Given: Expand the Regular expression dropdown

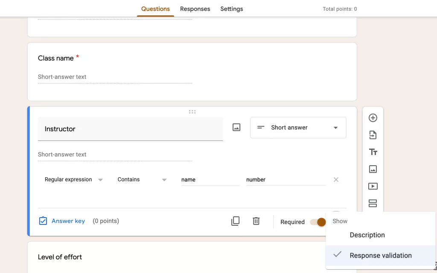Looking at the screenshot, I should [73, 180].
